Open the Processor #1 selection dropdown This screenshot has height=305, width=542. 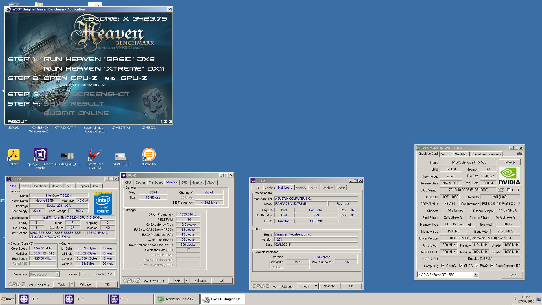pyautogui.click(x=57, y=274)
